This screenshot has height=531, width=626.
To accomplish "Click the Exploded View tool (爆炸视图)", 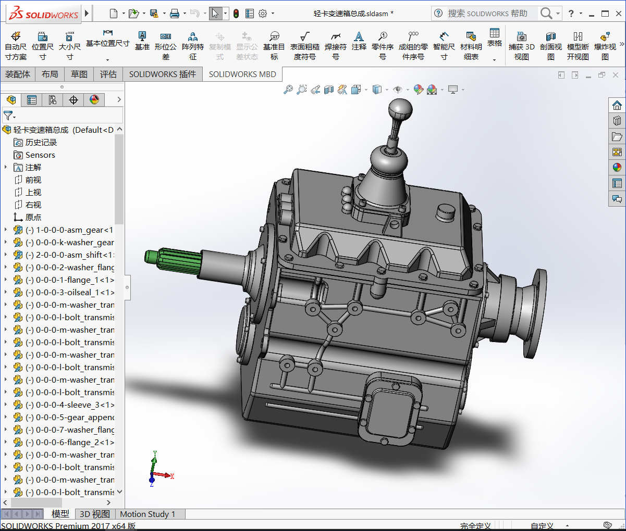I will [x=605, y=46].
